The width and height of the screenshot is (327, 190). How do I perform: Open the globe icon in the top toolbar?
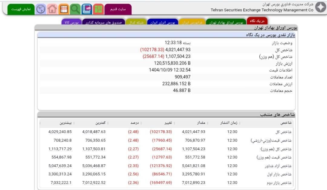[40, 9]
